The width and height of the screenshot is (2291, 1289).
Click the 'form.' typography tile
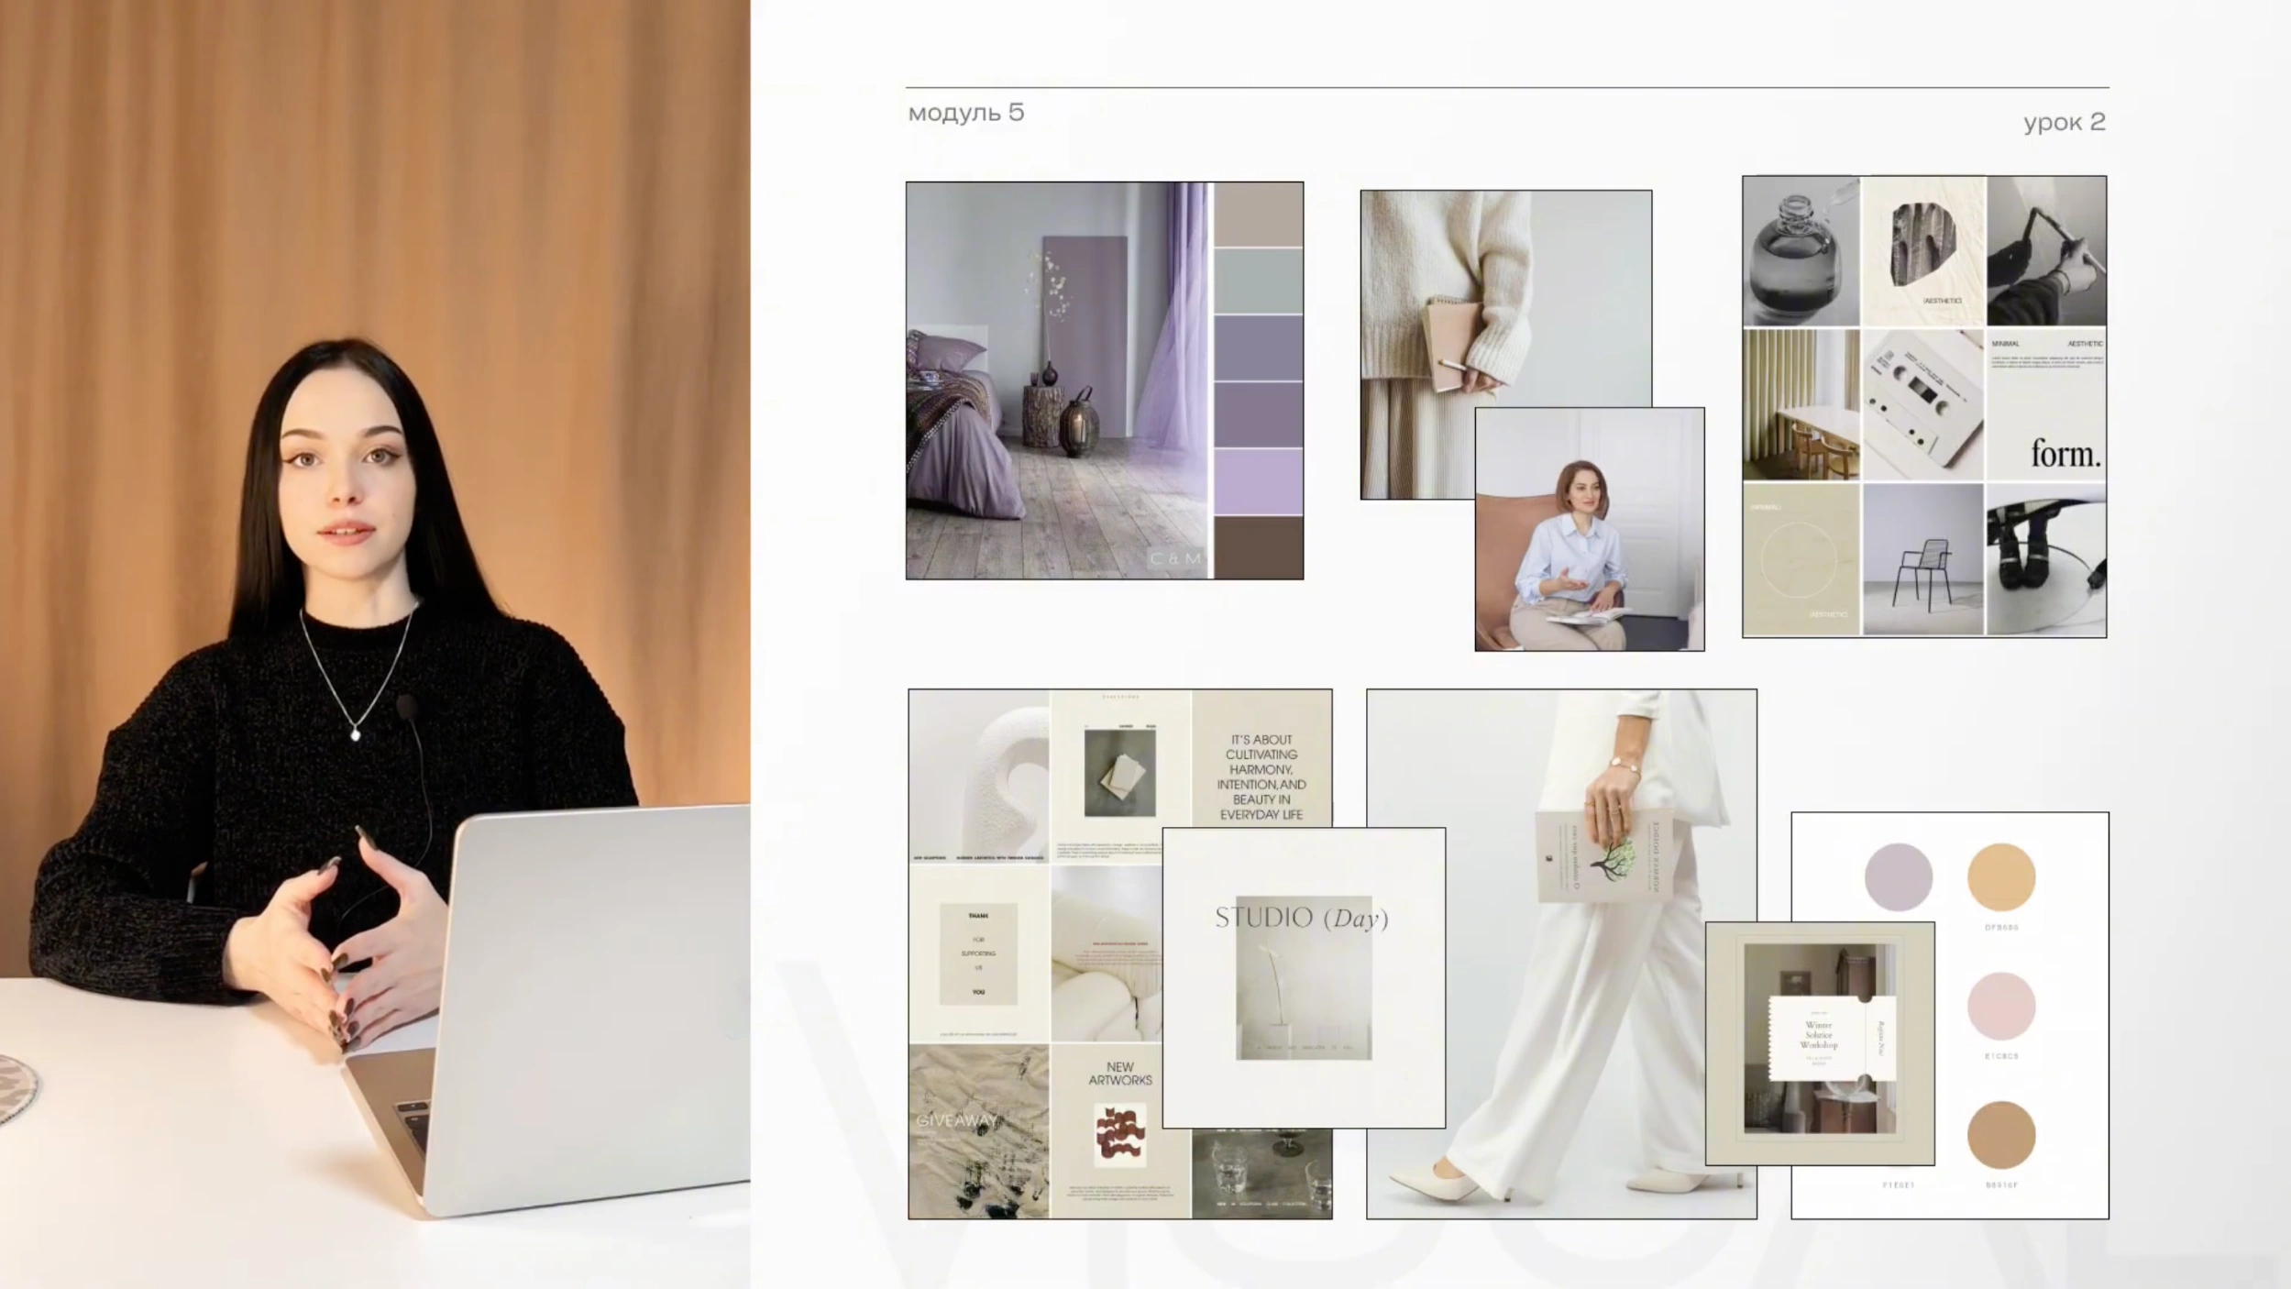click(x=2046, y=404)
